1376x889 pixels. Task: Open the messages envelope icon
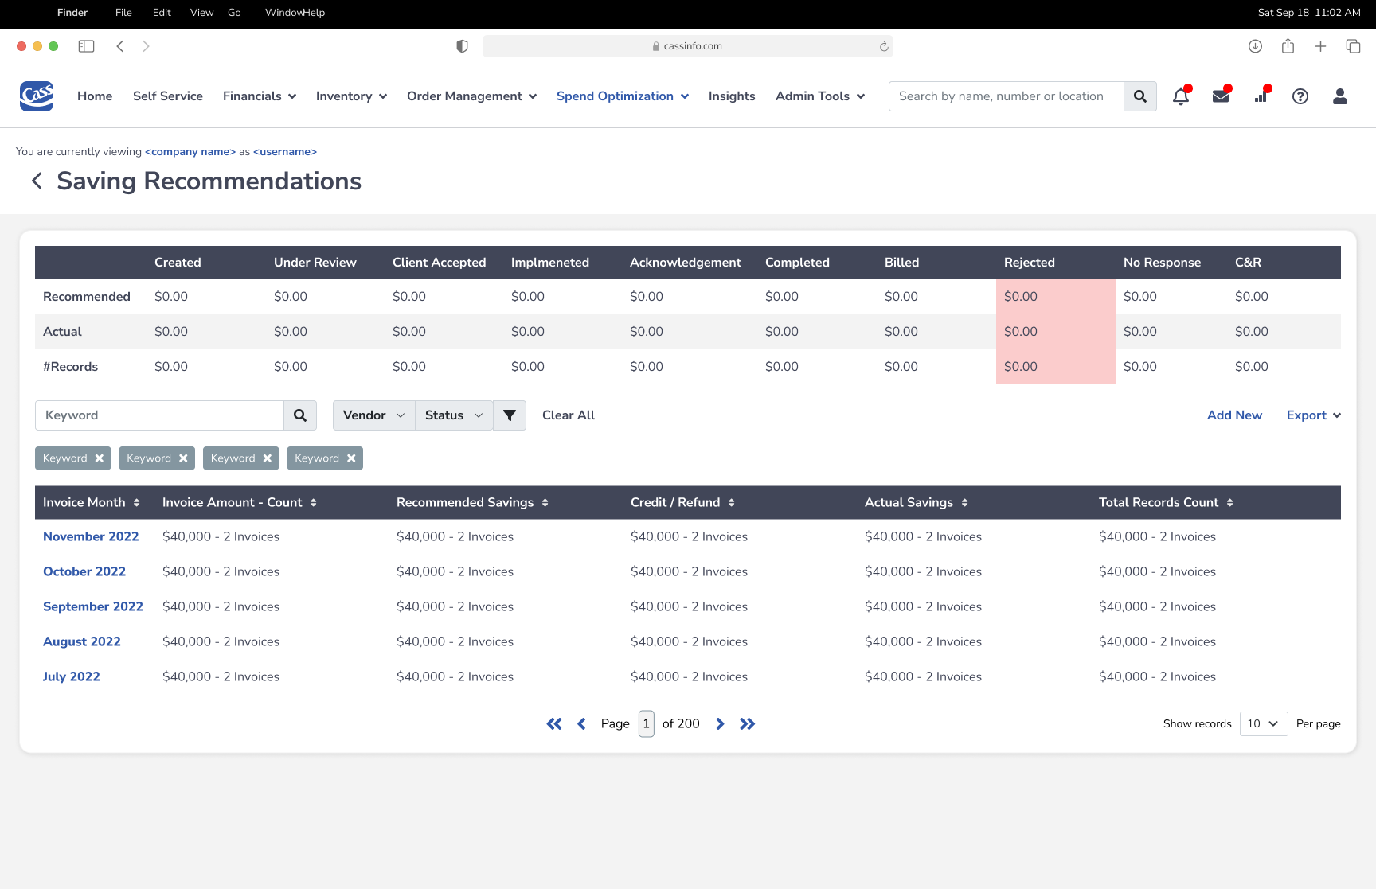[1220, 96]
